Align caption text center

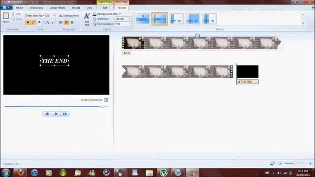[x=66, y=22]
